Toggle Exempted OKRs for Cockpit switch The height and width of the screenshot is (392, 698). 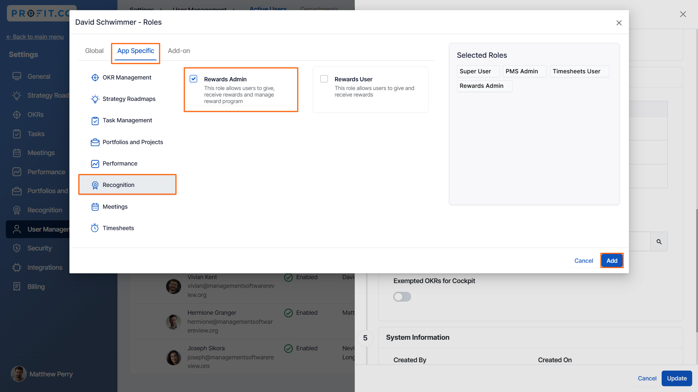pos(402,297)
